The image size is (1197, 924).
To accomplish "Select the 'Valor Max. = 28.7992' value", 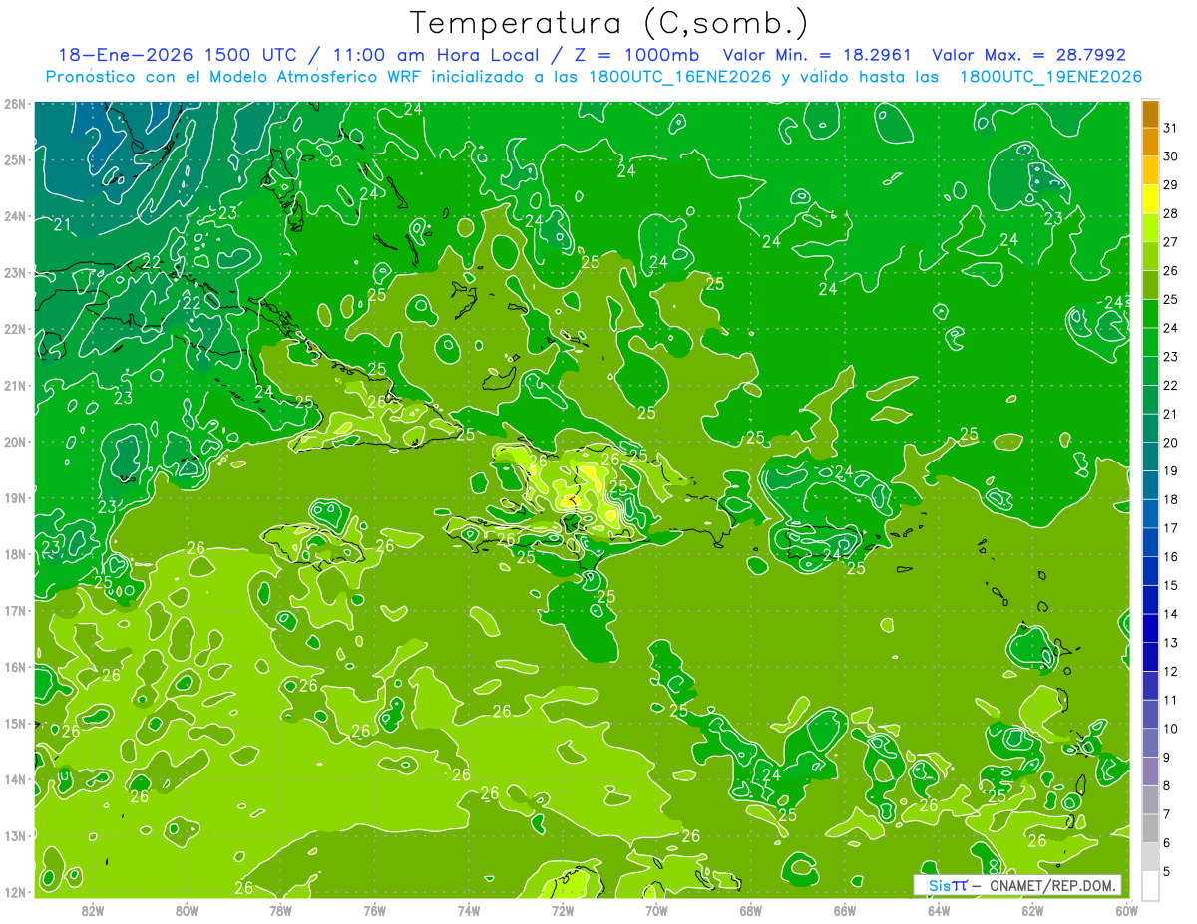I will [1028, 55].
